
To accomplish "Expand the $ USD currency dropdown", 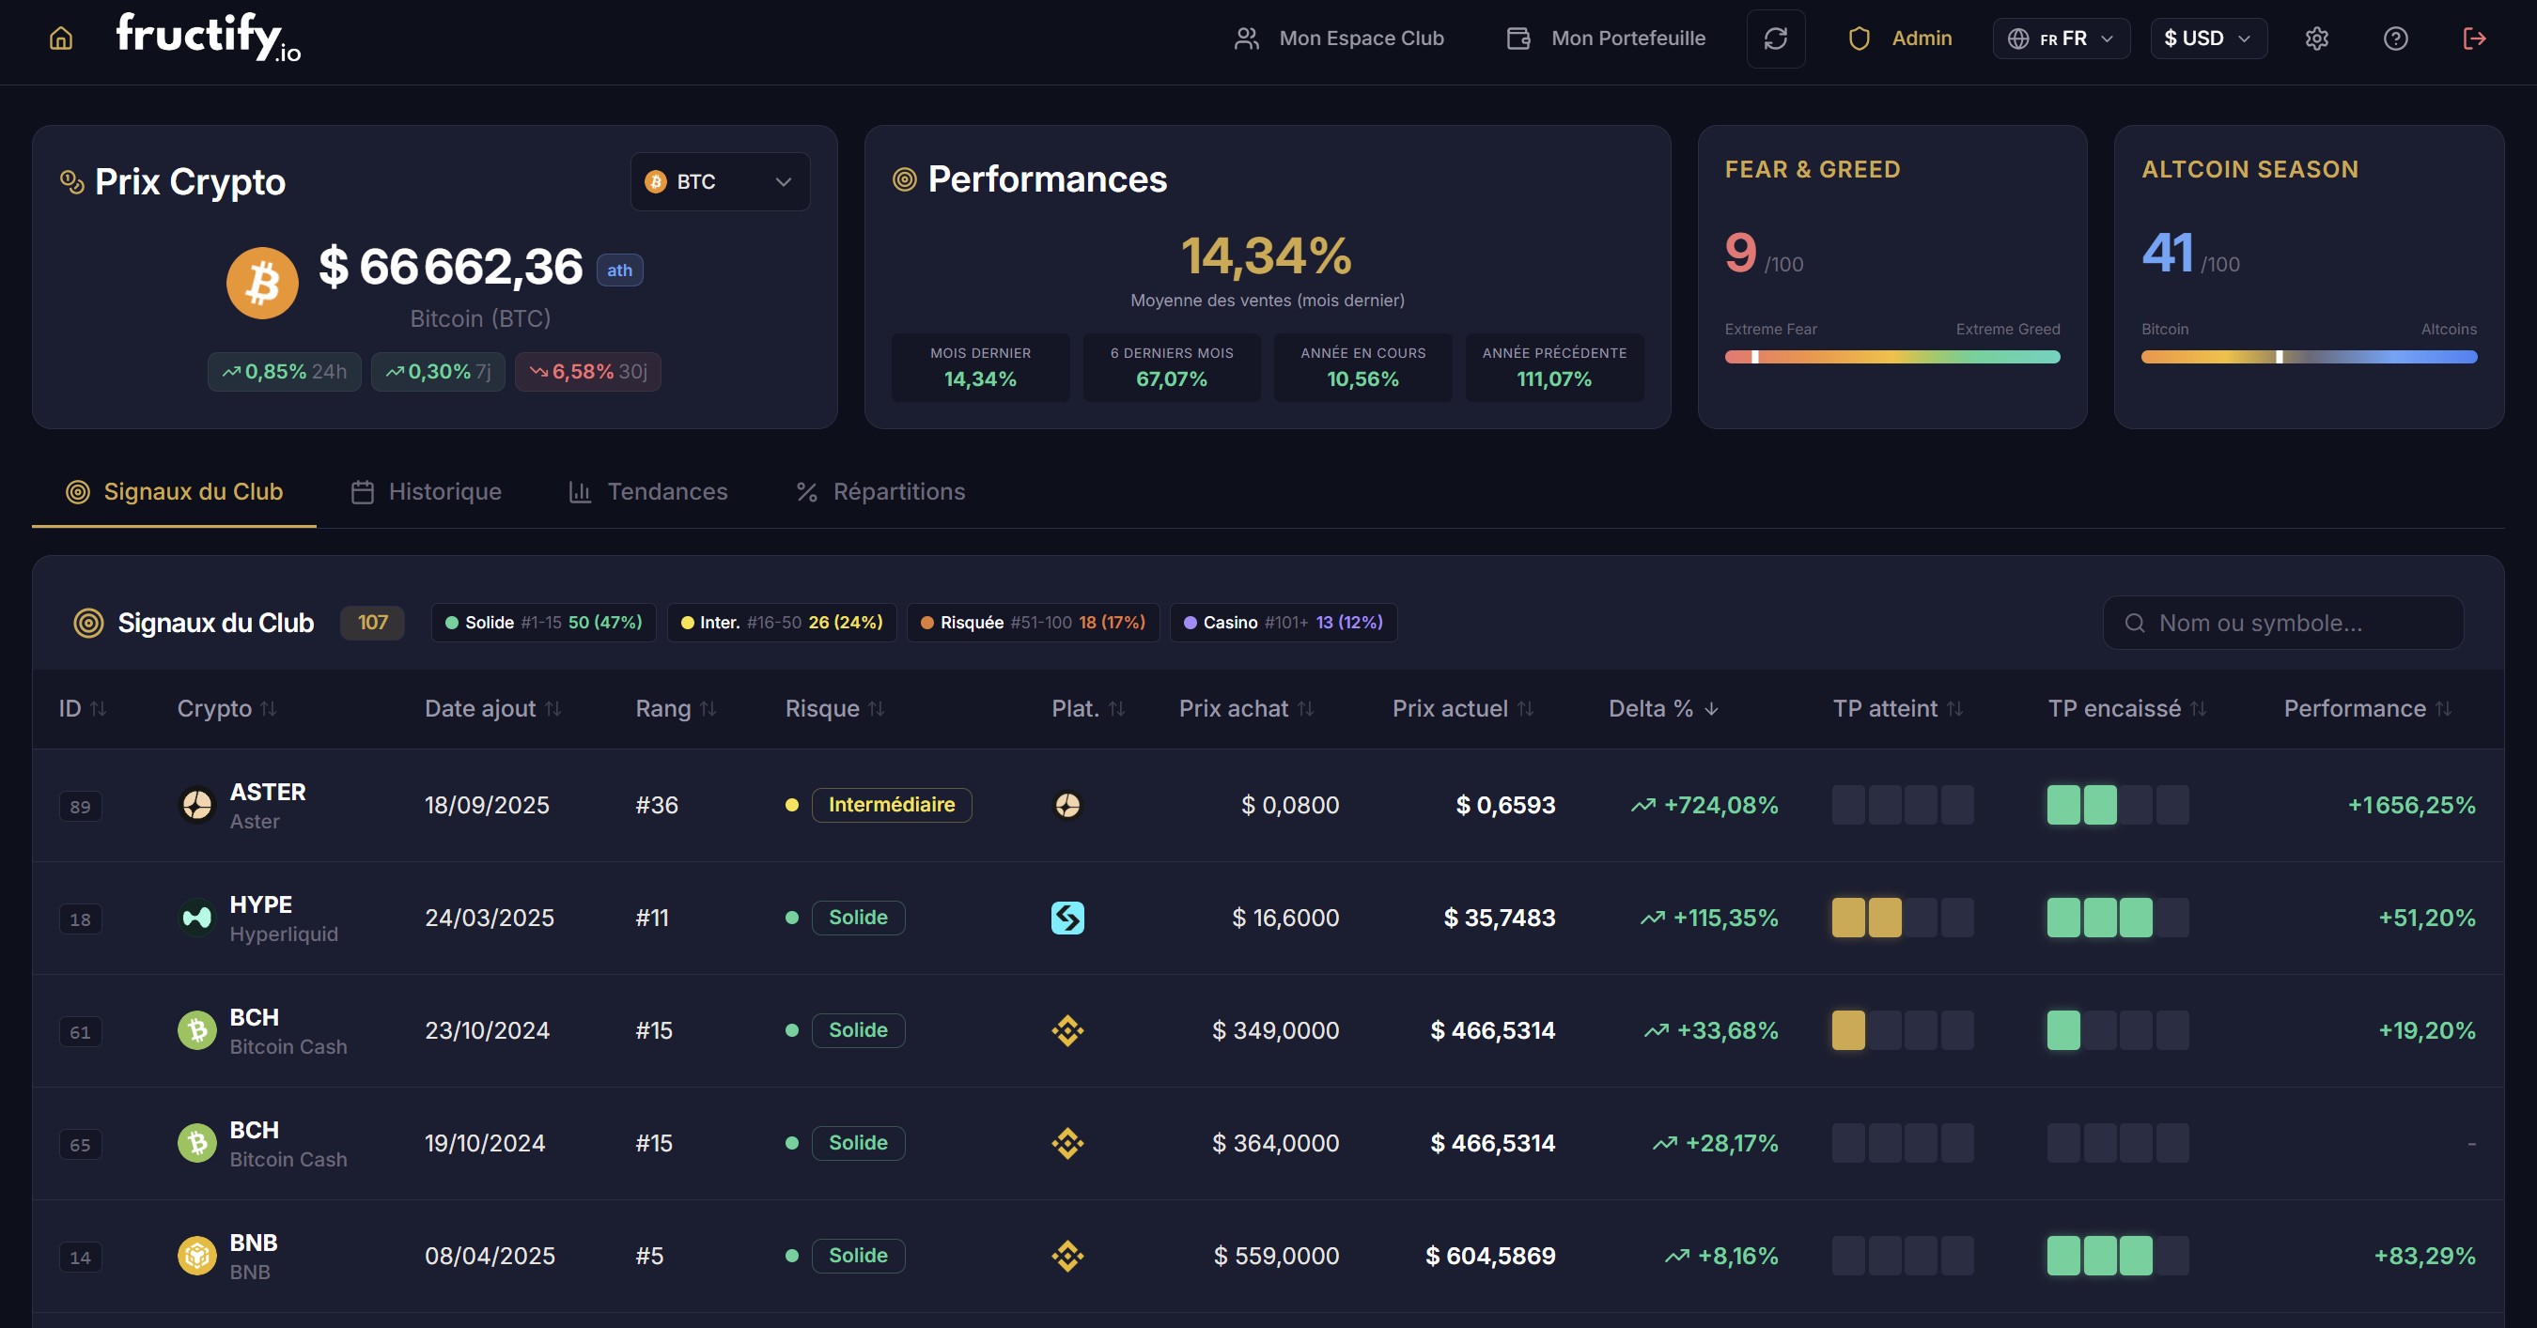I will pyautogui.click(x=2207, y=39).
